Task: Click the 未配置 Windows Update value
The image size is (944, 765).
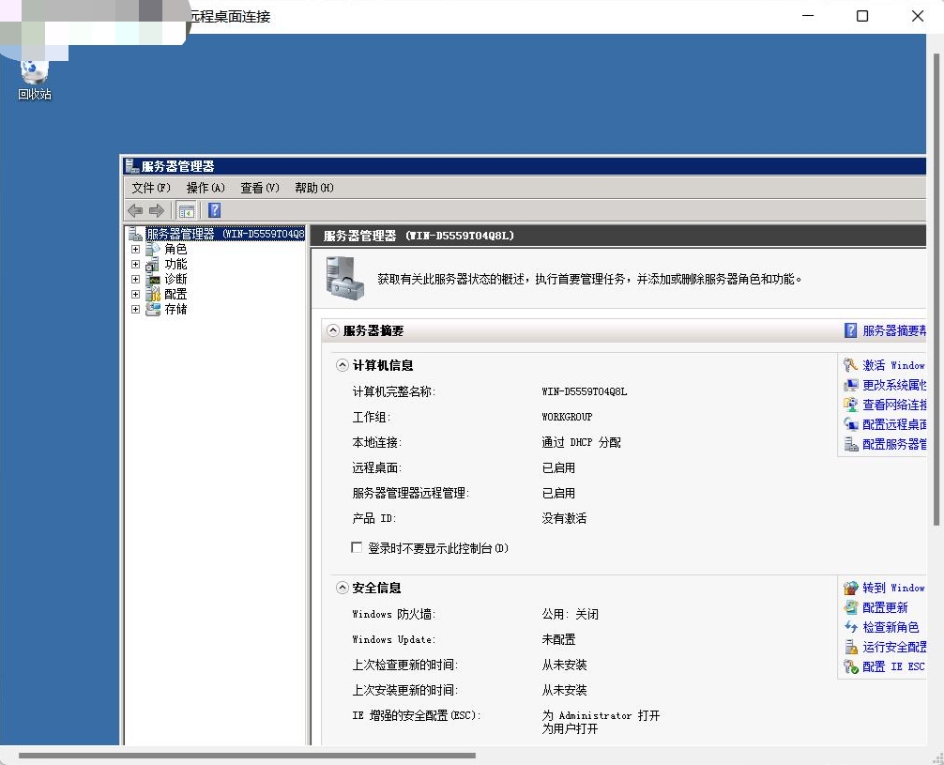Action: (558, 639)
